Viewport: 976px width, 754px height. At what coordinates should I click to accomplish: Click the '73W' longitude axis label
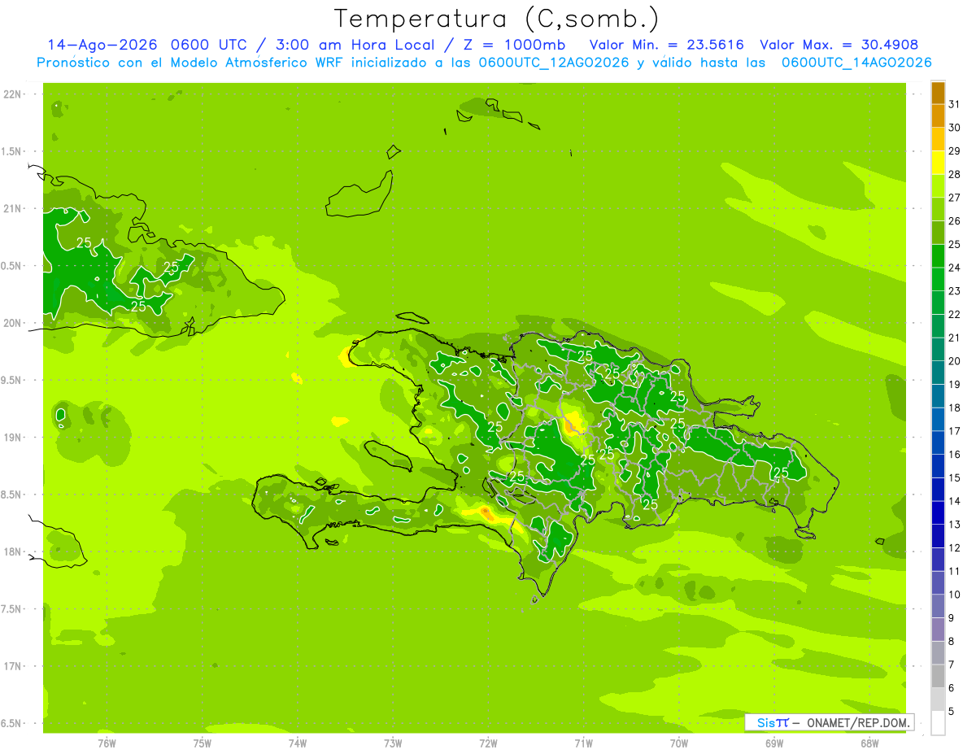pos(393,743)
